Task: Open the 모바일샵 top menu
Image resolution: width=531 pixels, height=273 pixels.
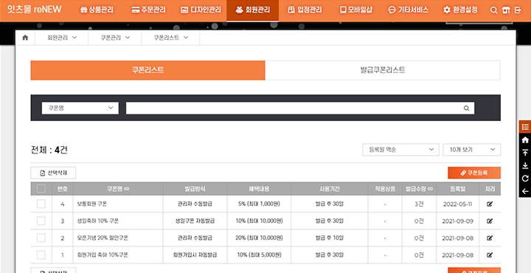Action: pyautogui.click(x=356, y=10)
